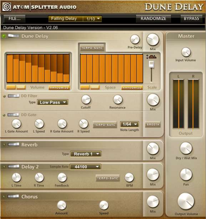
Task: Open the Low Pass filter type dropdown
Action: [x=52, y=102]
